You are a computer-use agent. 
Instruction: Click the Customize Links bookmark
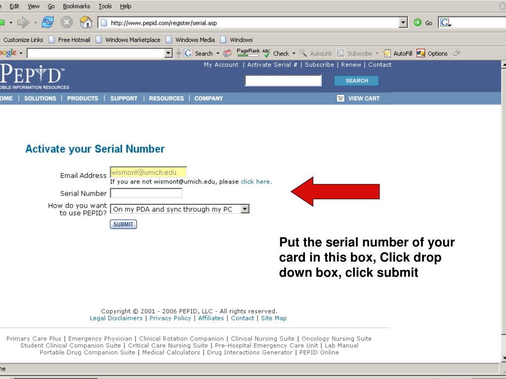coord(23,39)
